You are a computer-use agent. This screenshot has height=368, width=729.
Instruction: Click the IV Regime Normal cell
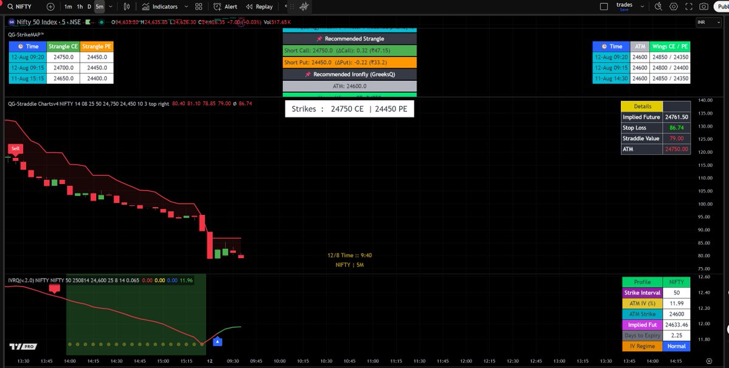(x=677, y=346)
